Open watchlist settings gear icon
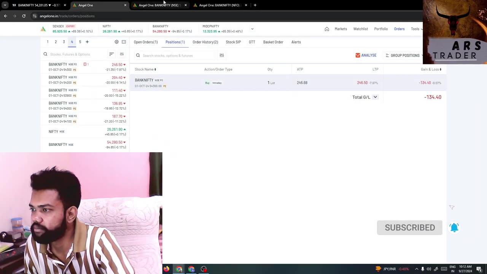The width and height of the screenshot is (487, 274). tap(116, 42)
